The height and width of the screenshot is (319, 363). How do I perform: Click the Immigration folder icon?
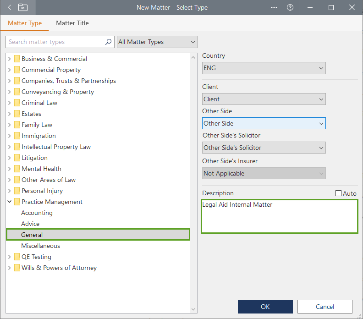coord(17,136)
